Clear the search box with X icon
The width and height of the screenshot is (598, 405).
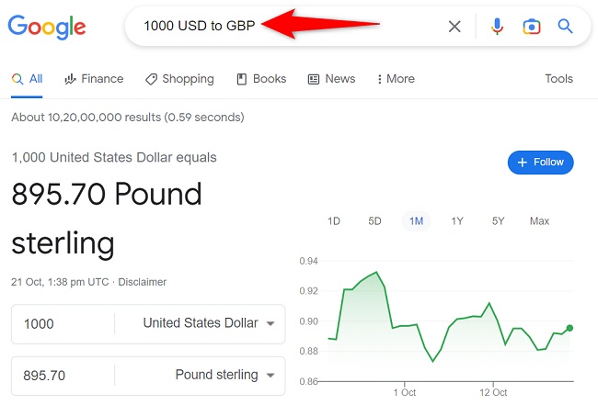[454, 27]
